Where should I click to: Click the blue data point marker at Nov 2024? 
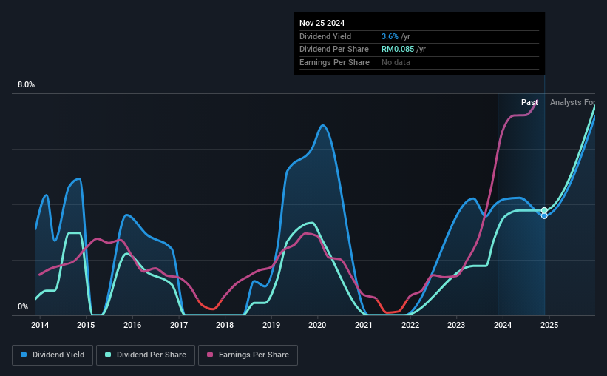544,216
